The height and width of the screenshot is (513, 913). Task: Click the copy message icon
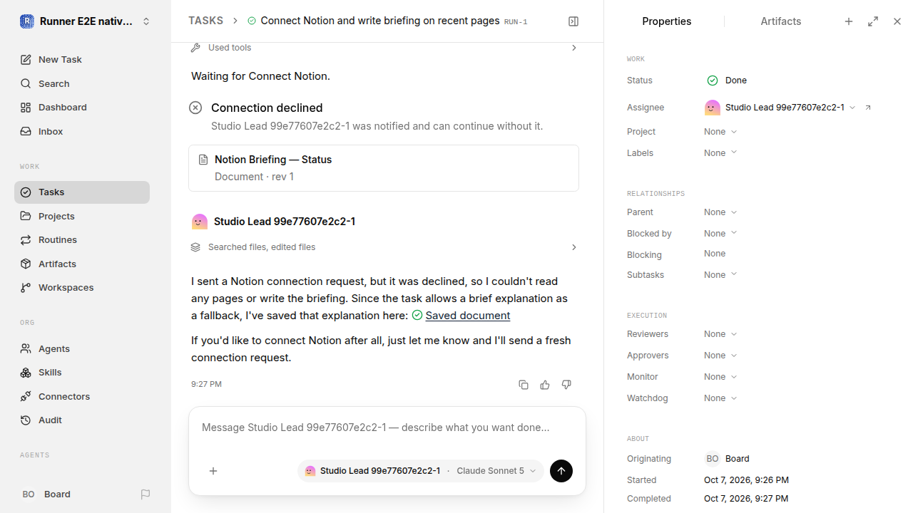click(524, 385)
